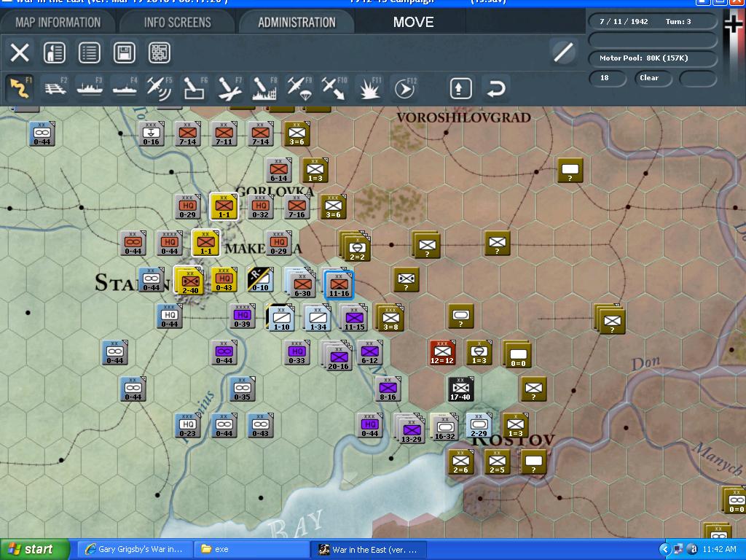Click the Clear weather indicator
The height and width of the screenshot is (560, 746).
coord(653,77)
